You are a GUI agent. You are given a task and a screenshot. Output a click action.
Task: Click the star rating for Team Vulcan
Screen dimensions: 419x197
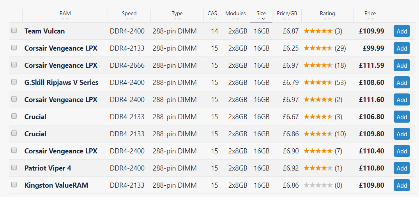(318, 31)
